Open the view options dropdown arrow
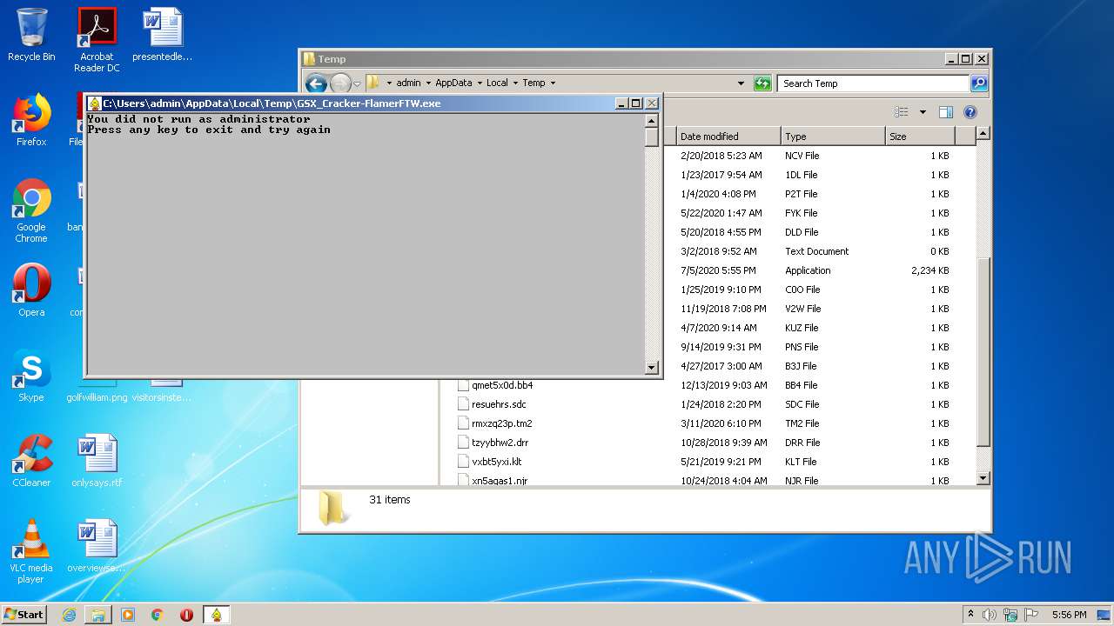Screen dimensions: 1114x626 tap(923, 112)
